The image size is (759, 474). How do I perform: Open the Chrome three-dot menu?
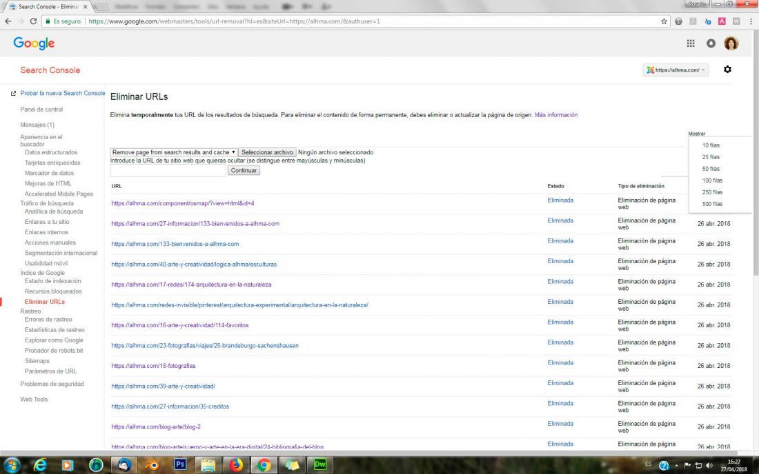[751, 21]
